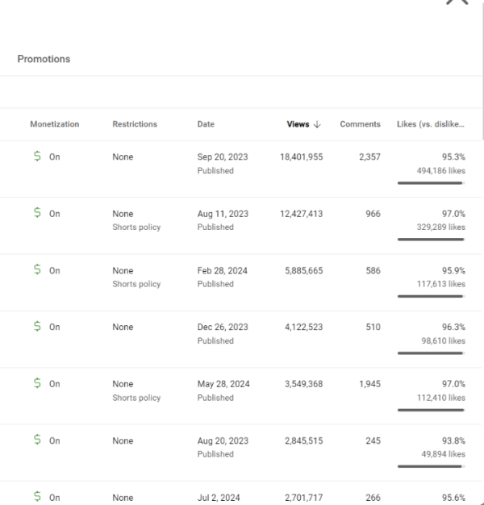Open Shorts policy for Aug 11, 2023 video
Screen dimensions: 484x505
point(136,227)
